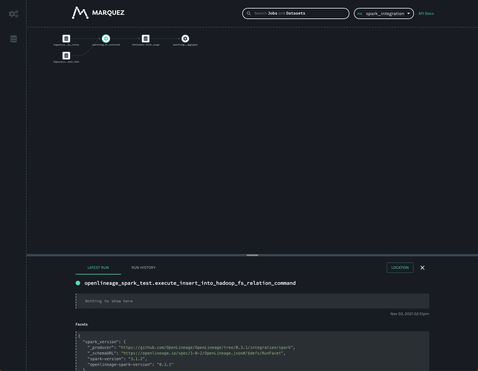Click the bigquery-p..._open_data node label
Viewport: 478px width, 371px height.
click(x=66, y=62)
